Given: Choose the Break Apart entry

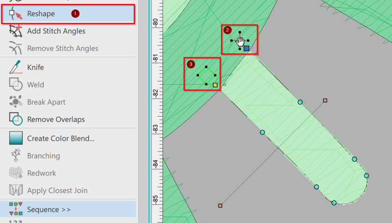Looking at the screenshot, I should point(46,102).
